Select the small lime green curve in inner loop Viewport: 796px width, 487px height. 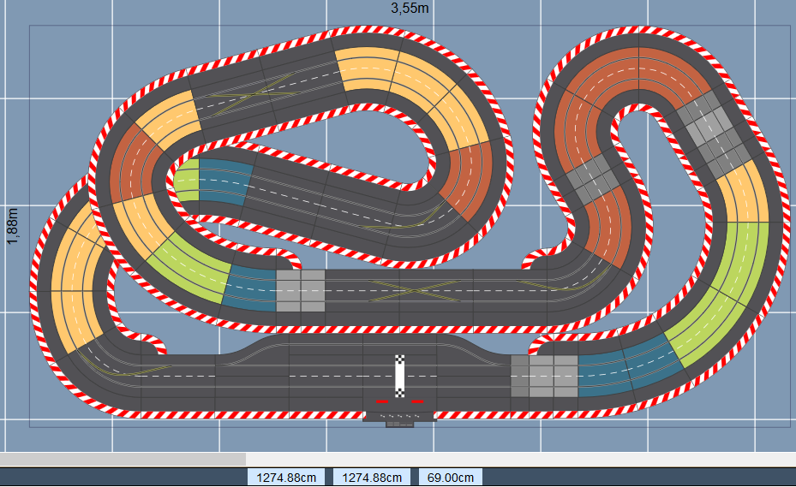pyautogui.click(x=187, y=181)
